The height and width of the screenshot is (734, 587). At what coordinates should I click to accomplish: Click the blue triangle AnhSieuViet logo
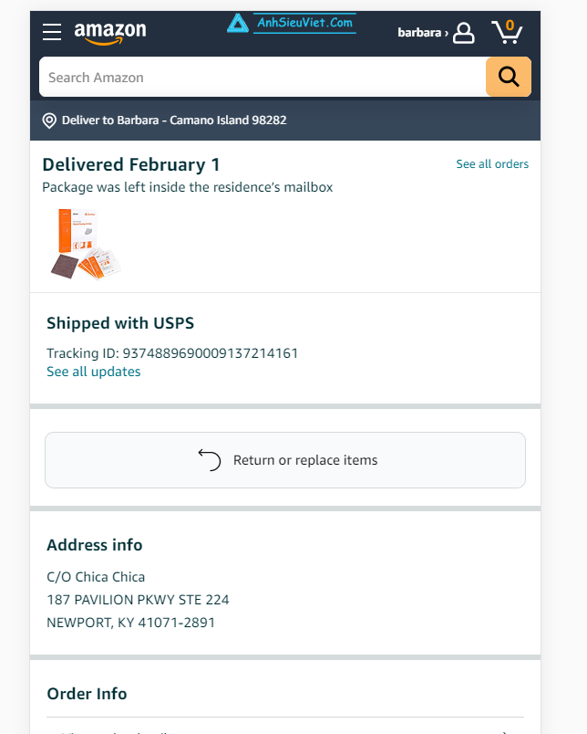click(237, 23)
